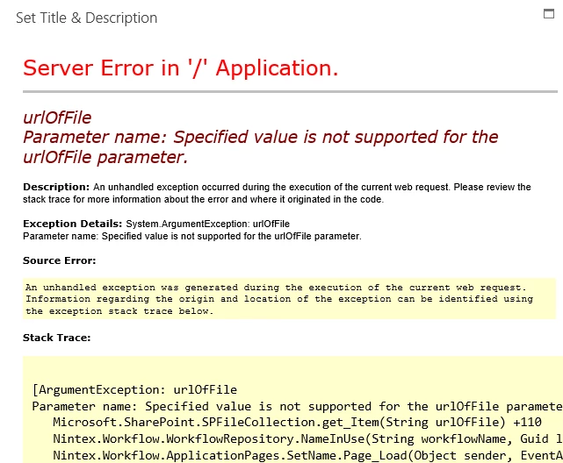Select the 'Server Error in '/' Application.' heading

coord(181,68)
